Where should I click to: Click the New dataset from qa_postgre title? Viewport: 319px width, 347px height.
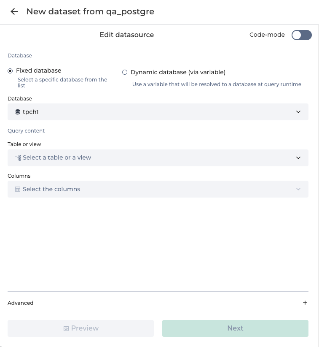click(90, 11)
